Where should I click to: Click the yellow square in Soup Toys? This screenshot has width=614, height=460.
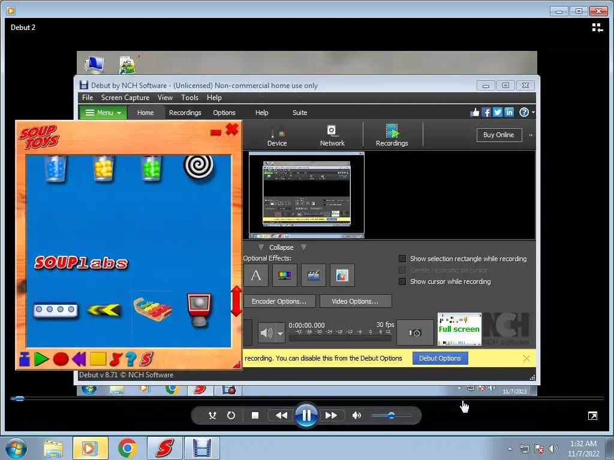[x=98, y=358]
